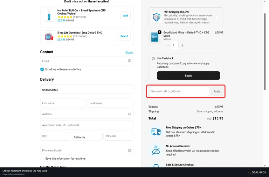Click the search icon in Address field
The image size is (269, 177).
point(130,114)
